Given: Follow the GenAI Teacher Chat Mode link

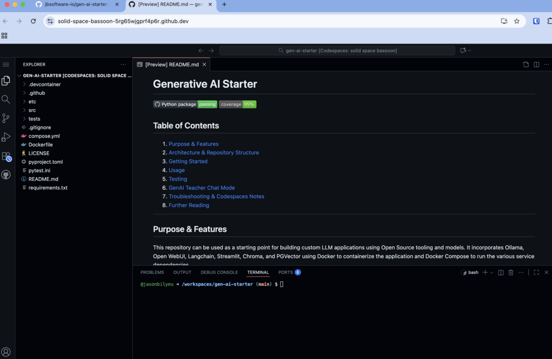Looking at the screenshot, I should pos(202,188).
